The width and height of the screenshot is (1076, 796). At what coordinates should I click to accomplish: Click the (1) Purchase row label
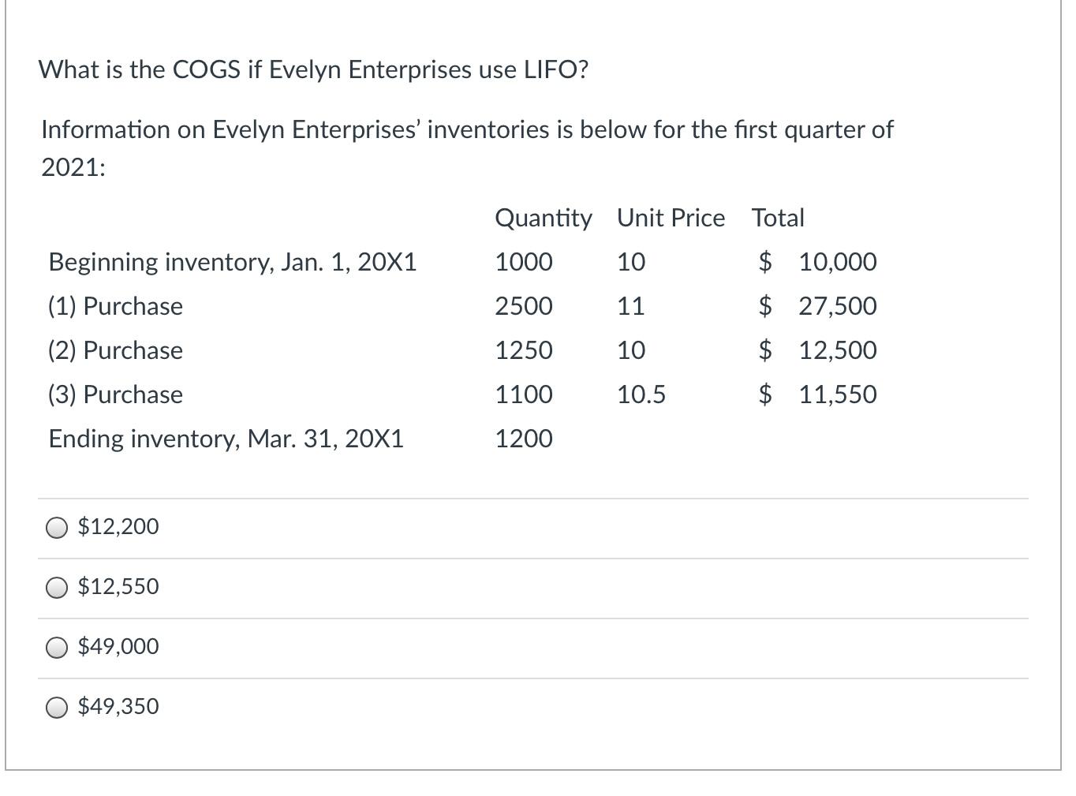114,306
